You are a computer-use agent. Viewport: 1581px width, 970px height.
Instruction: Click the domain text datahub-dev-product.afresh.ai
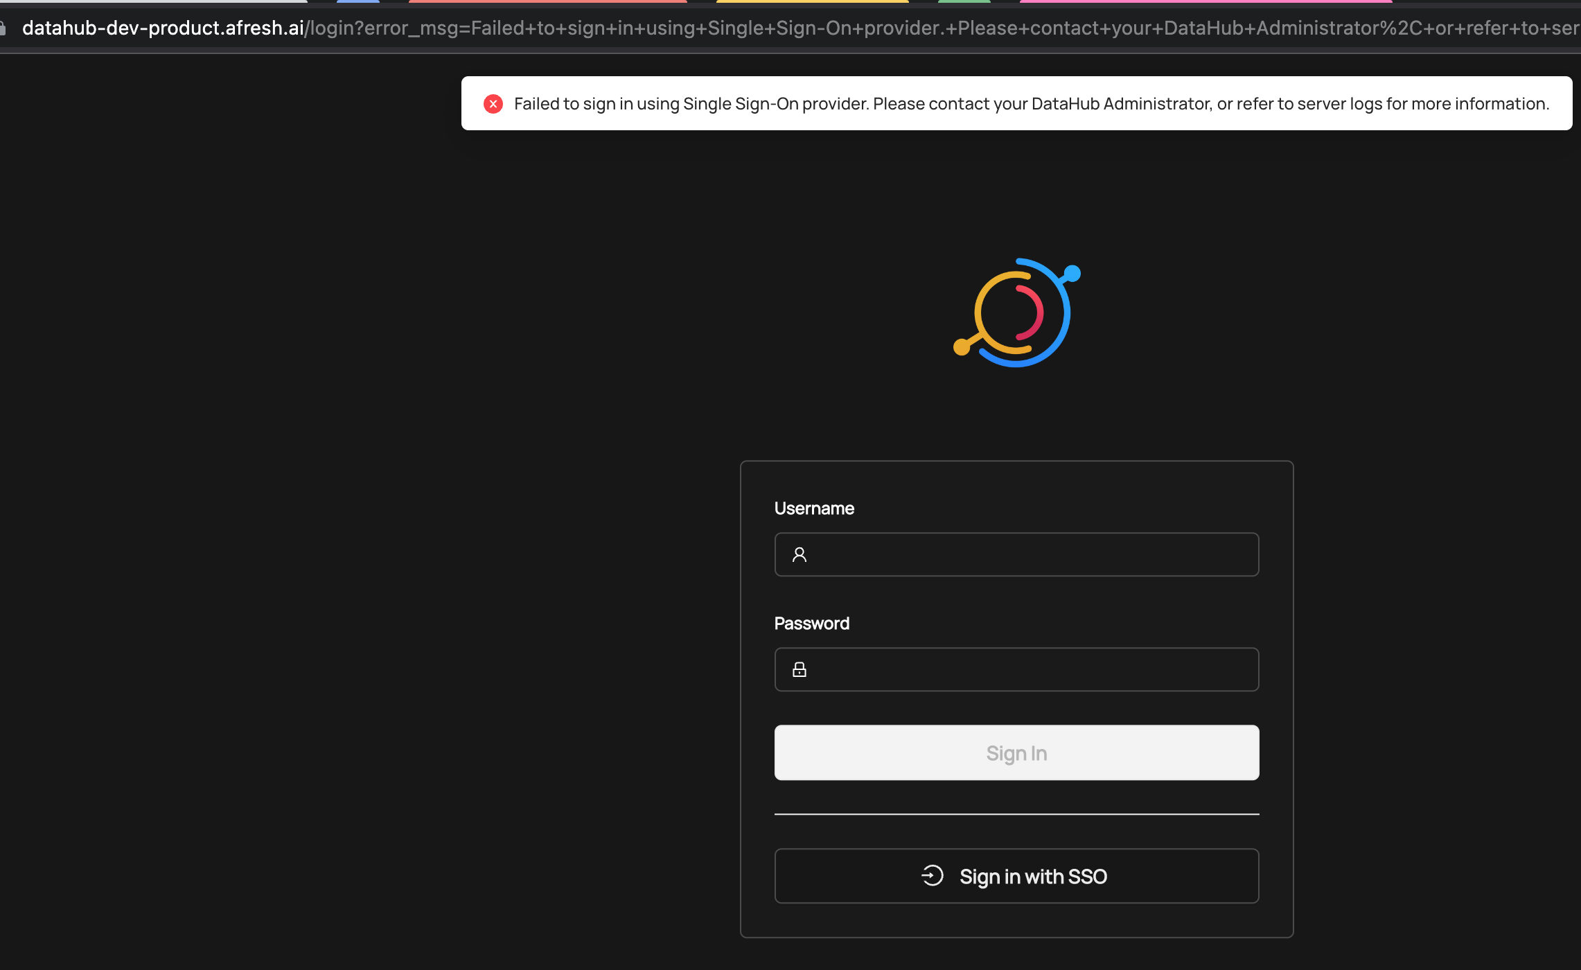(x=164, y=28)
